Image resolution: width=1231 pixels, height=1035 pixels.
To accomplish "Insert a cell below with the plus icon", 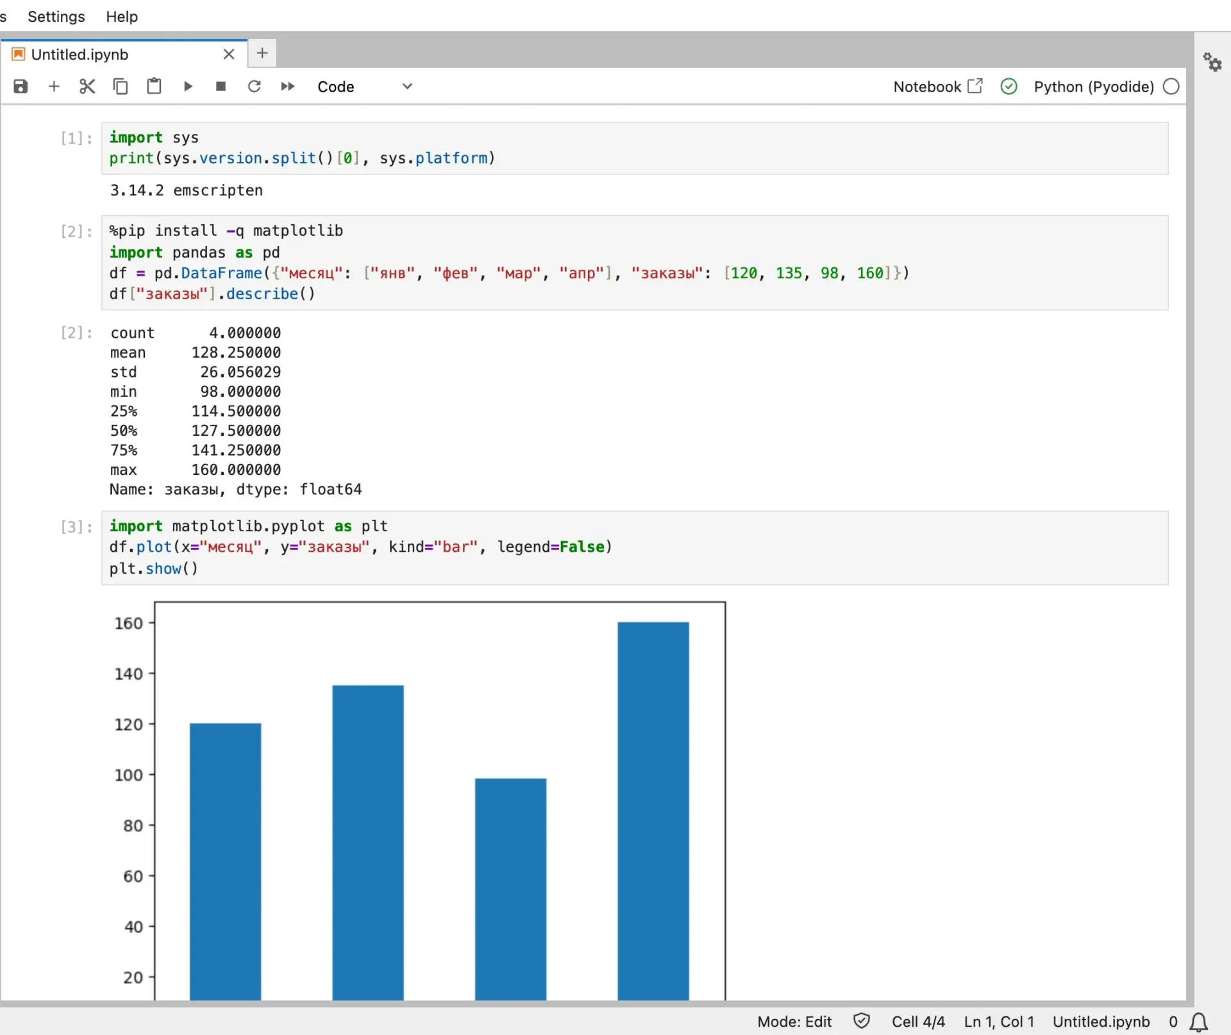I will point(54,87).
